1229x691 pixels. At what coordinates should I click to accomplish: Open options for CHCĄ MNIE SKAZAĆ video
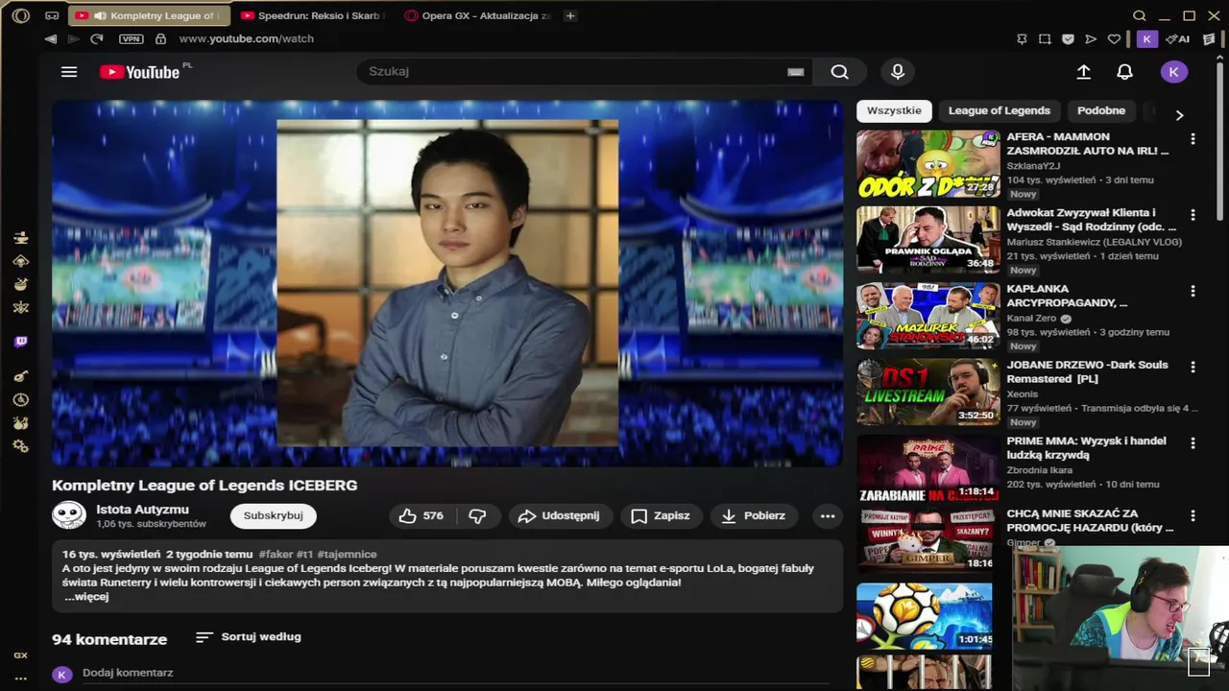coord(1193,516)
